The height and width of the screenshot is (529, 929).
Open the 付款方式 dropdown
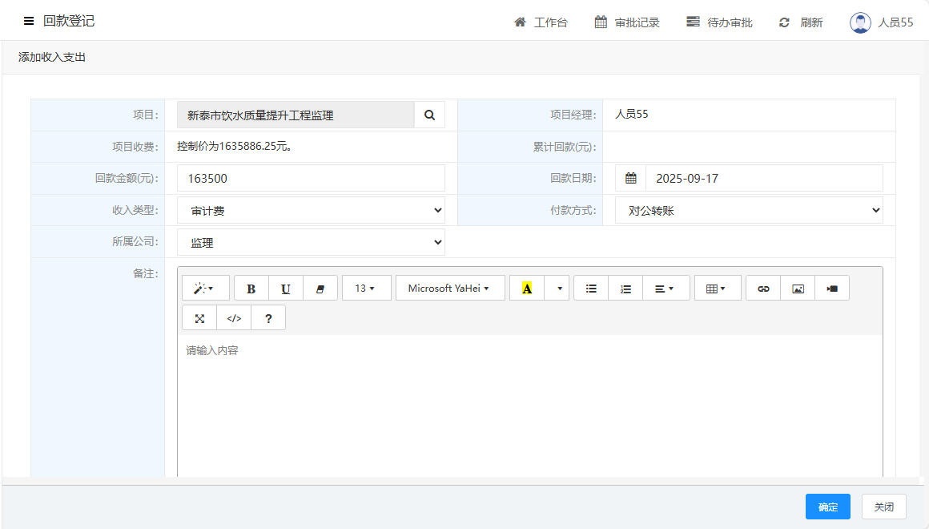click(749, 211)
